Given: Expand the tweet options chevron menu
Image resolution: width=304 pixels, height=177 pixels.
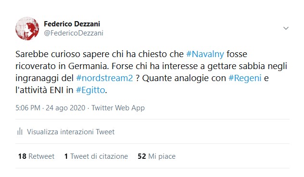Looking at the screenshot, I should pyautogui.click(x=286, y=28).
